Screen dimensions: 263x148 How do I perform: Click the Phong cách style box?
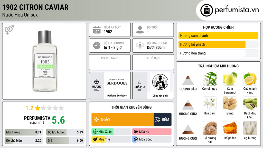[110, 62]
